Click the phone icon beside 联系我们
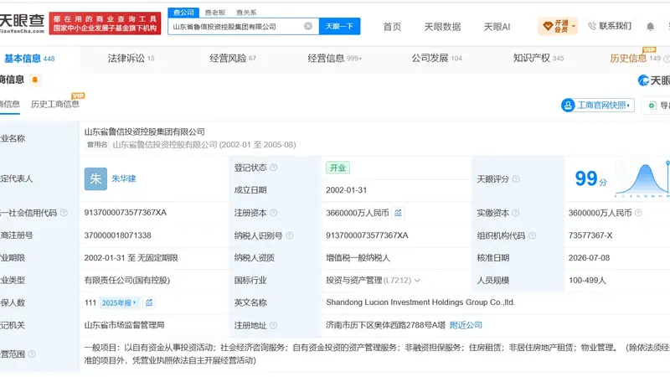Viewport: 670px width, 377px height. point(592,26)
